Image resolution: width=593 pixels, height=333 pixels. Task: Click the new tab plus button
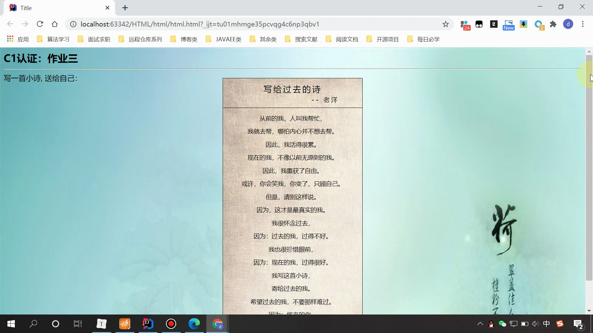[x=125, y=8]
